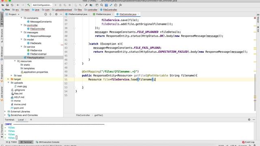Click the fx toolbar icon
260x146 pixels.
click(121, 5)
